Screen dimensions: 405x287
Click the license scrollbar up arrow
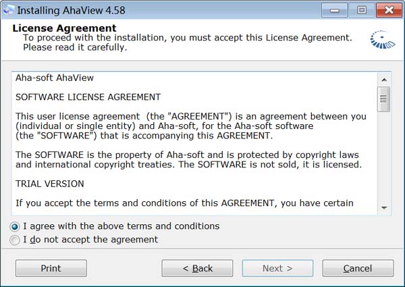pos(384,80)
